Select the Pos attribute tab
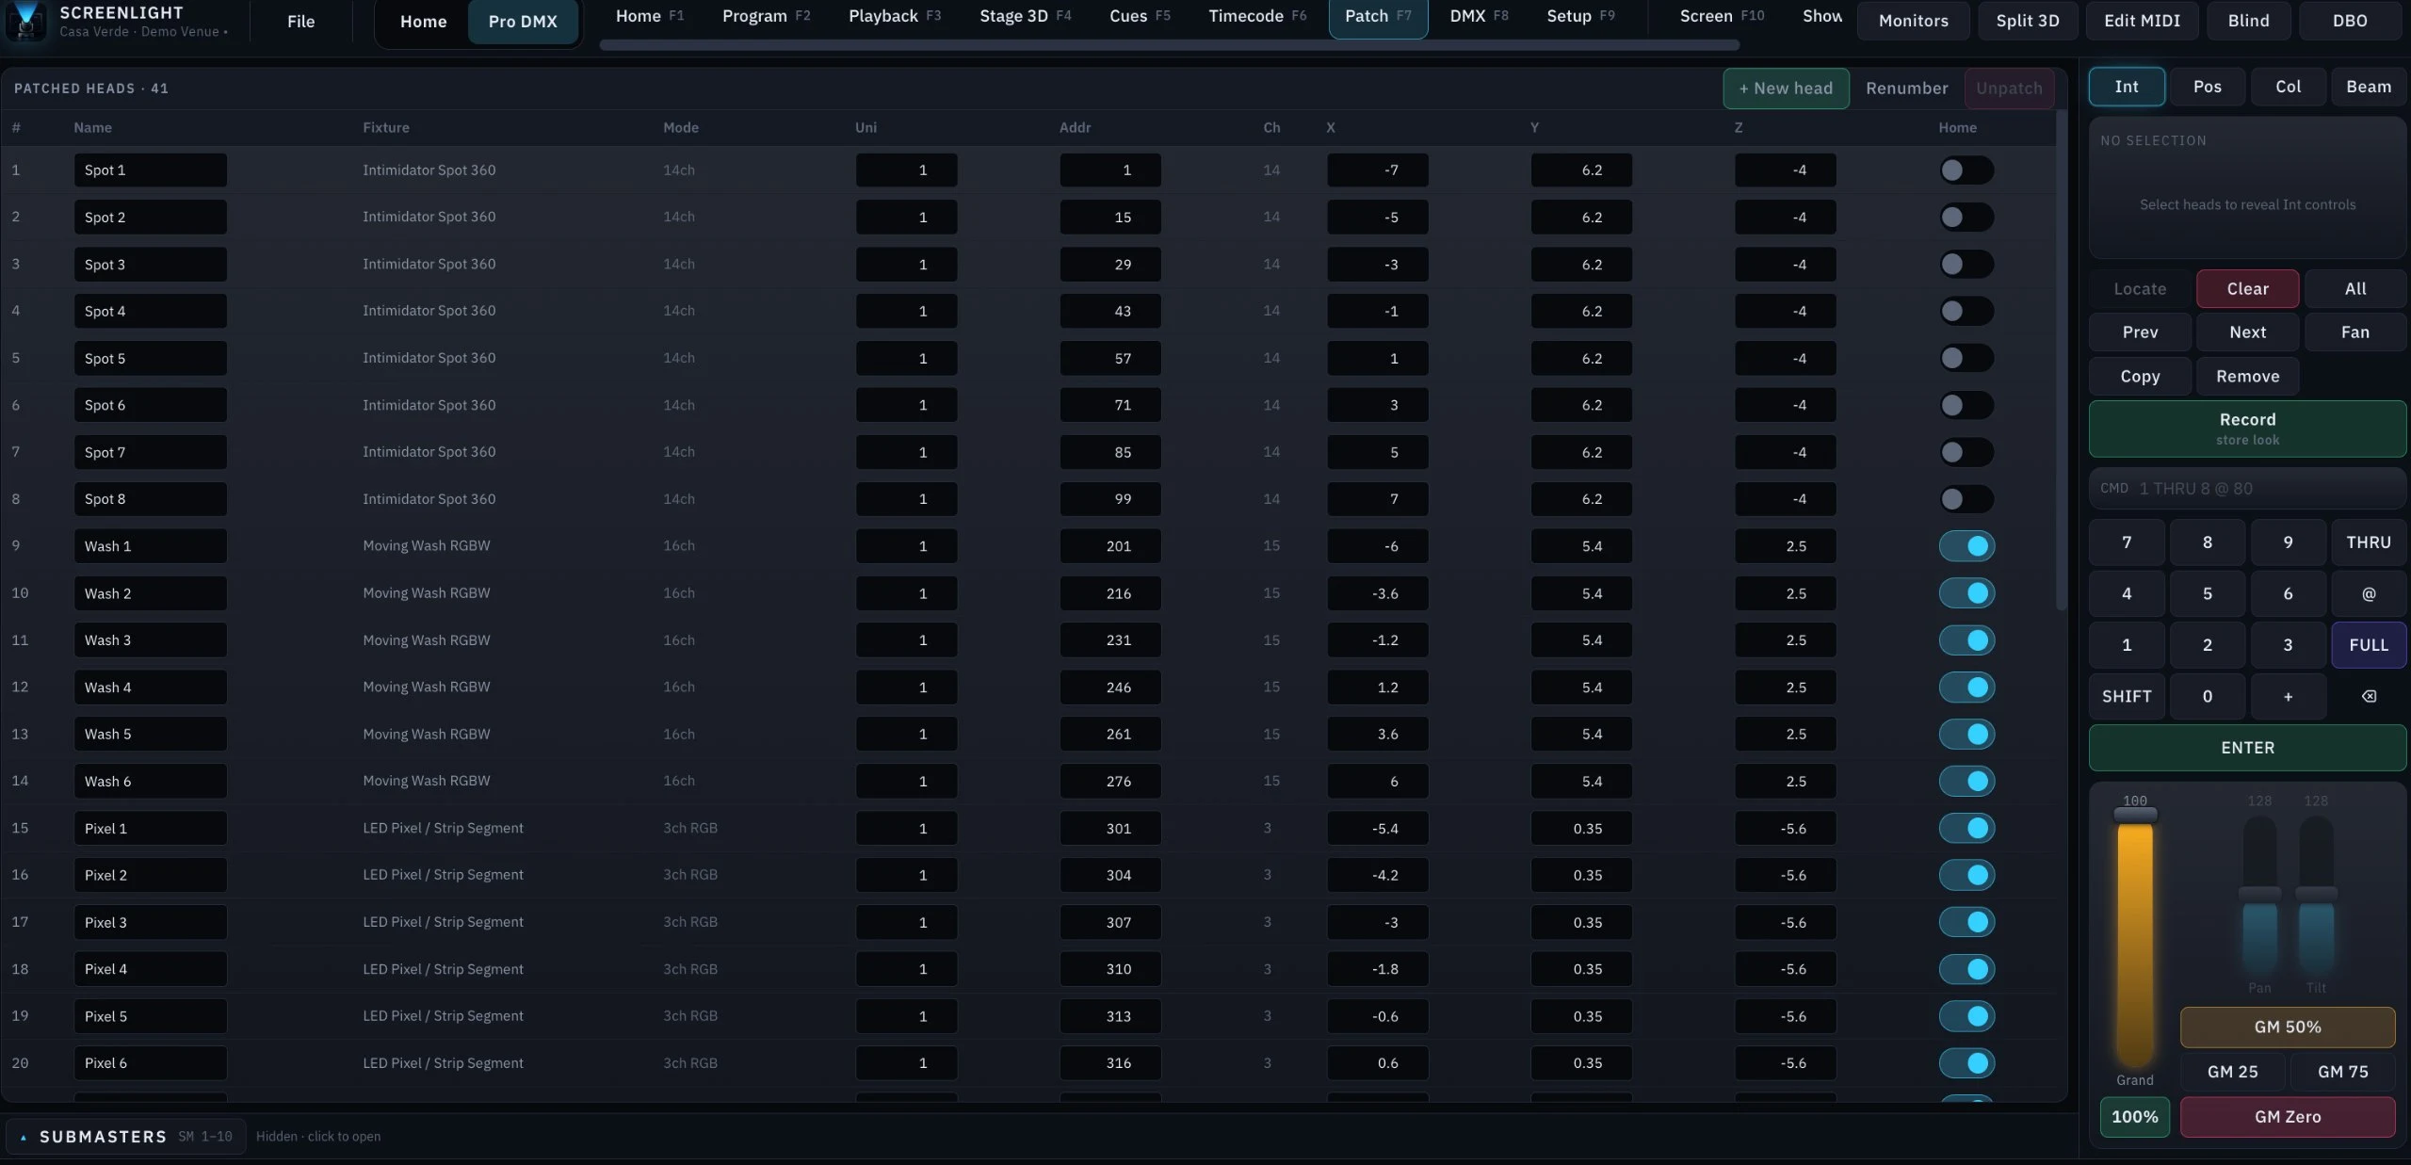This screenshot has width=2411, height=1165. [2207, 87]
